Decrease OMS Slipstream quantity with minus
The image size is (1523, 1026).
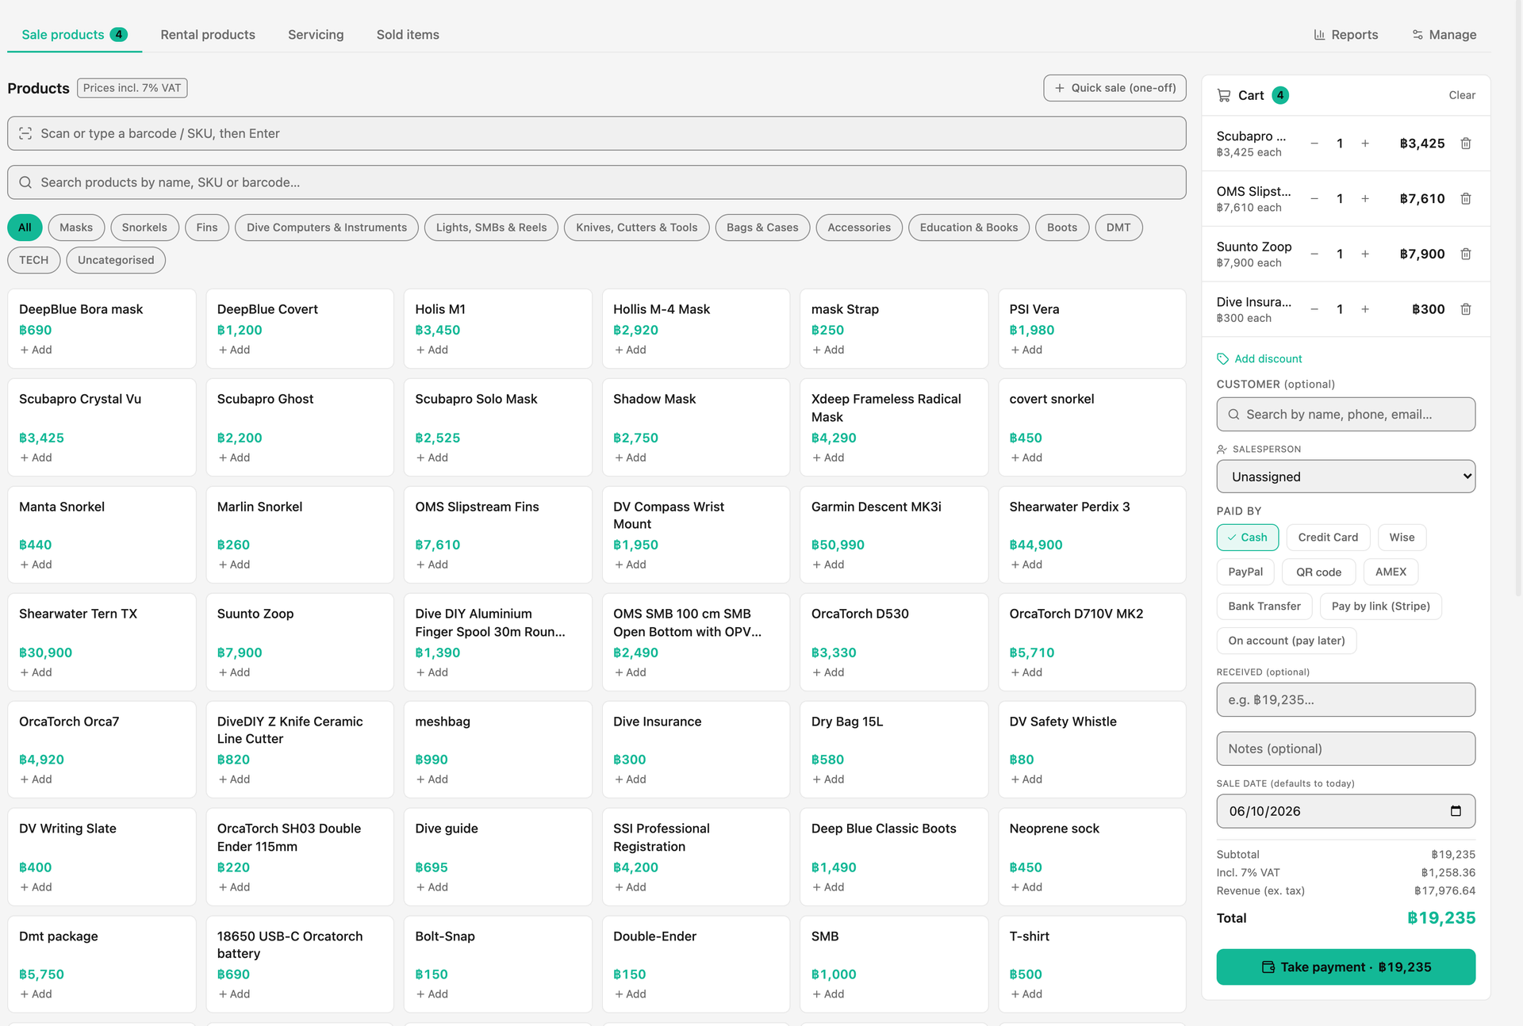[x=1314, y=199]
